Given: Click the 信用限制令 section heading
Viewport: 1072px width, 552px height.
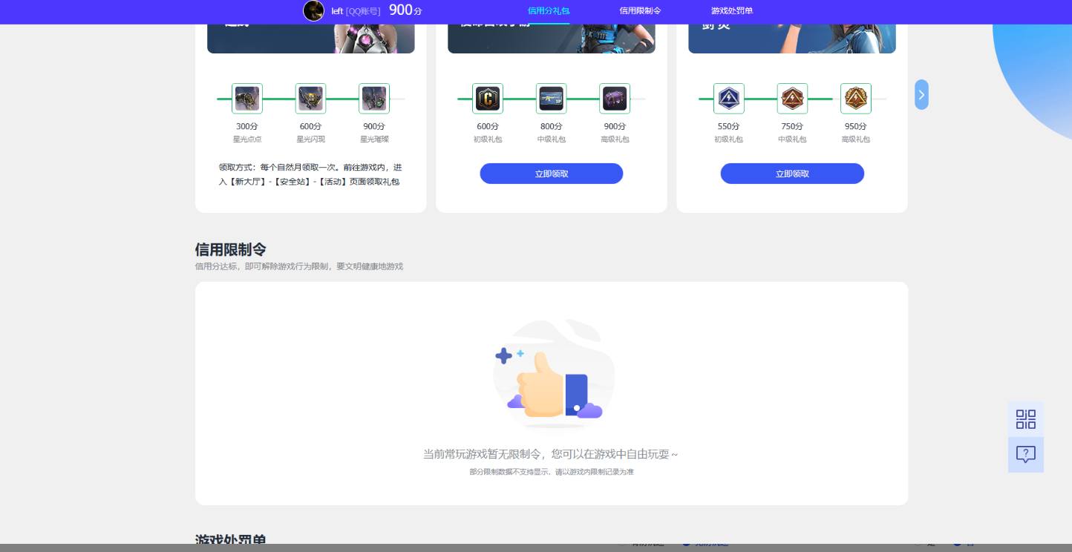Looking at the screenshot, I should [231, 249].
